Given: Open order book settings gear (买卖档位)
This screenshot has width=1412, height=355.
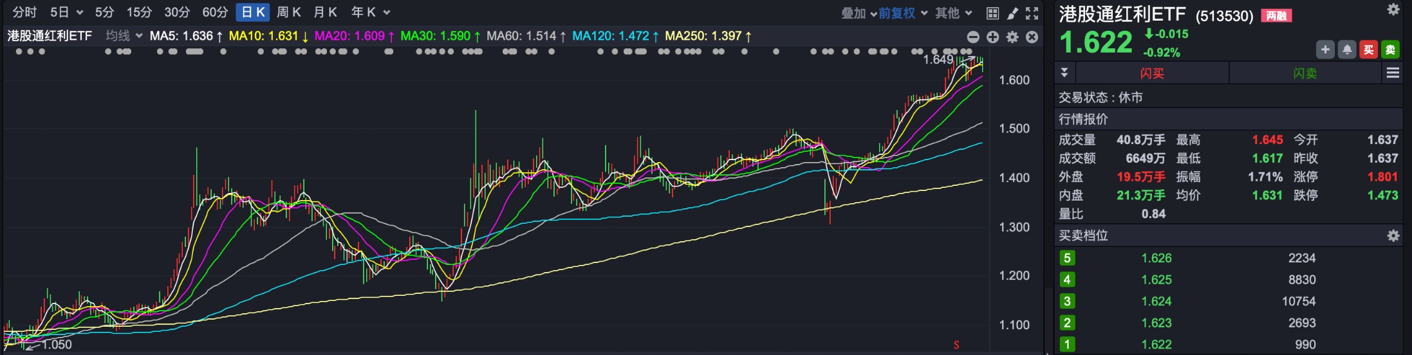Looking at the screenshot, I should click(x=1393, y=236).
